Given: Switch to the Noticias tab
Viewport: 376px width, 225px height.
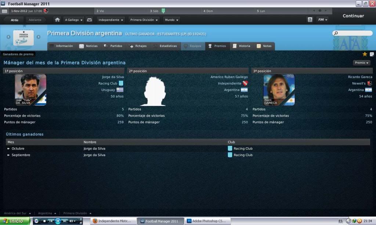Looking at the screenshot, I should [88, 46].
